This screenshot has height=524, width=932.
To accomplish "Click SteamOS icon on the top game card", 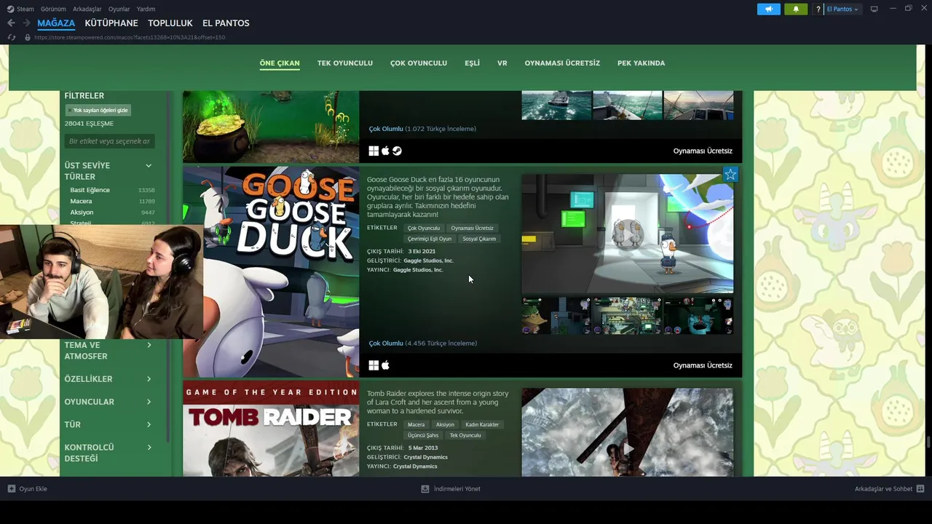I will [x=397, y=151].
